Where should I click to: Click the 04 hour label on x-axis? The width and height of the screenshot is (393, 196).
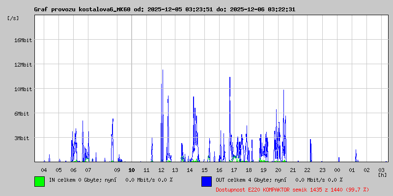point(44,170)
